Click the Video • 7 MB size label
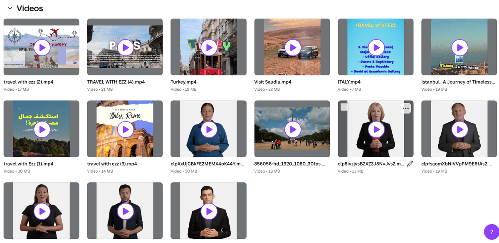The image size is (499, 243). [349, 89]
